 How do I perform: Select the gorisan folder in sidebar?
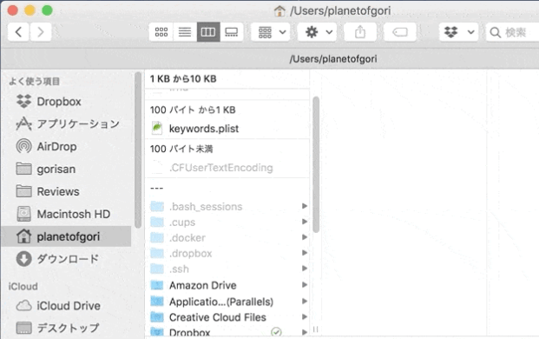tap(66, 169)
